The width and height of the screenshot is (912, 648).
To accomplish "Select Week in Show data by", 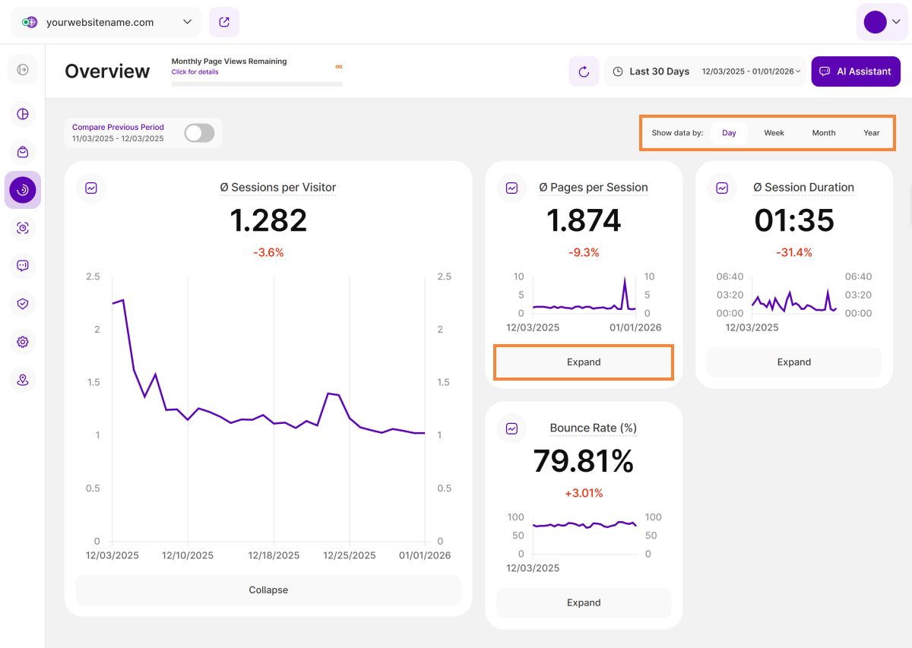I will pyautogui.click(x=774, y=133).
